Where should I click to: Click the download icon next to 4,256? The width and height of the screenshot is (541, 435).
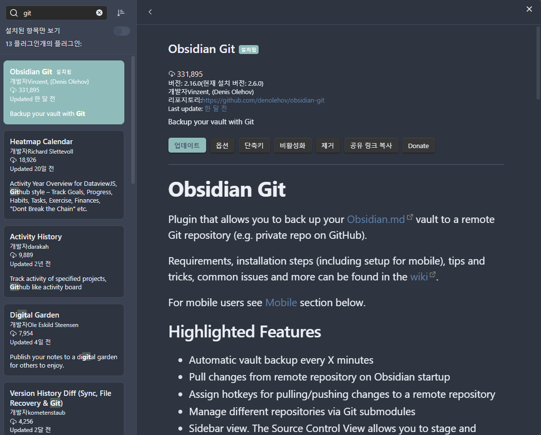(x=13, y=422)
